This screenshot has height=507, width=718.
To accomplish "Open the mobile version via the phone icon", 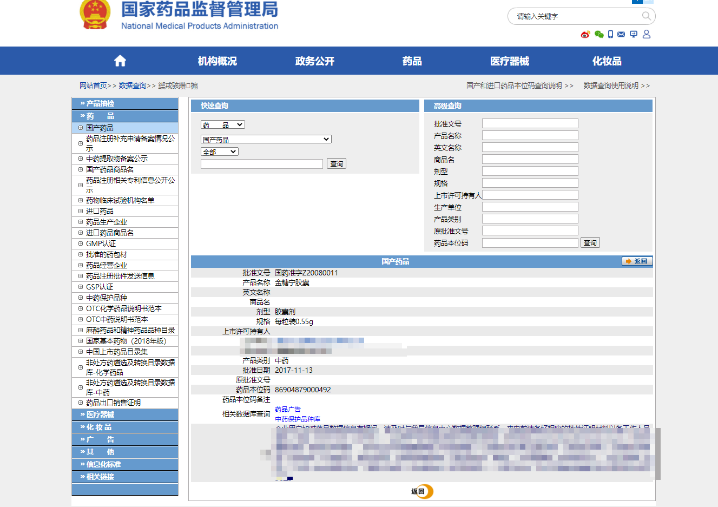I will pyautogui.click(x=610, y=34).
